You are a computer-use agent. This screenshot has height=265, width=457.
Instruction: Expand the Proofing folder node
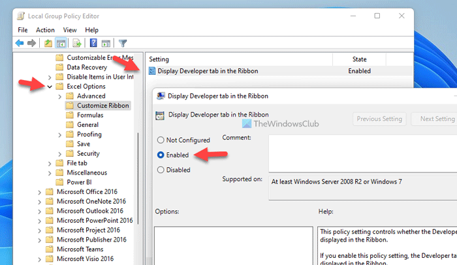click(x=60, y=135)
